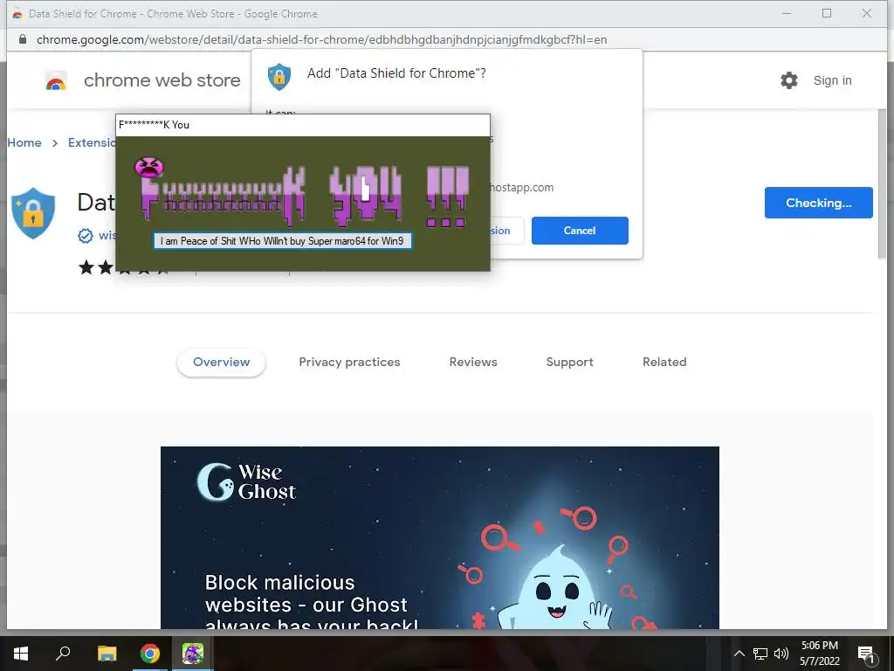Click the Wise Ghost logo in the banner
Image resolution: width=894 pixels, height=671 pixels.
[246, 482]
